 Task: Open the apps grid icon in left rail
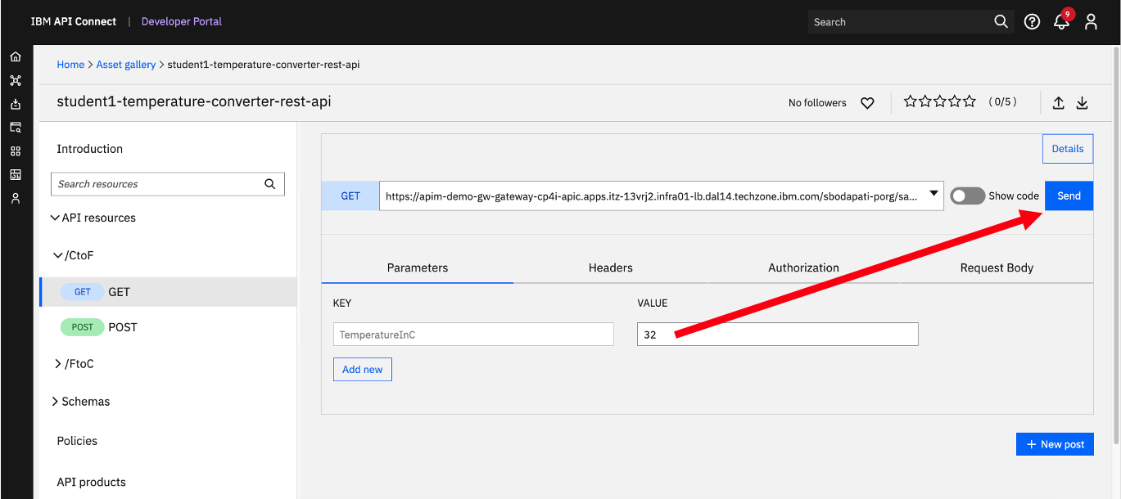(15, 151)
